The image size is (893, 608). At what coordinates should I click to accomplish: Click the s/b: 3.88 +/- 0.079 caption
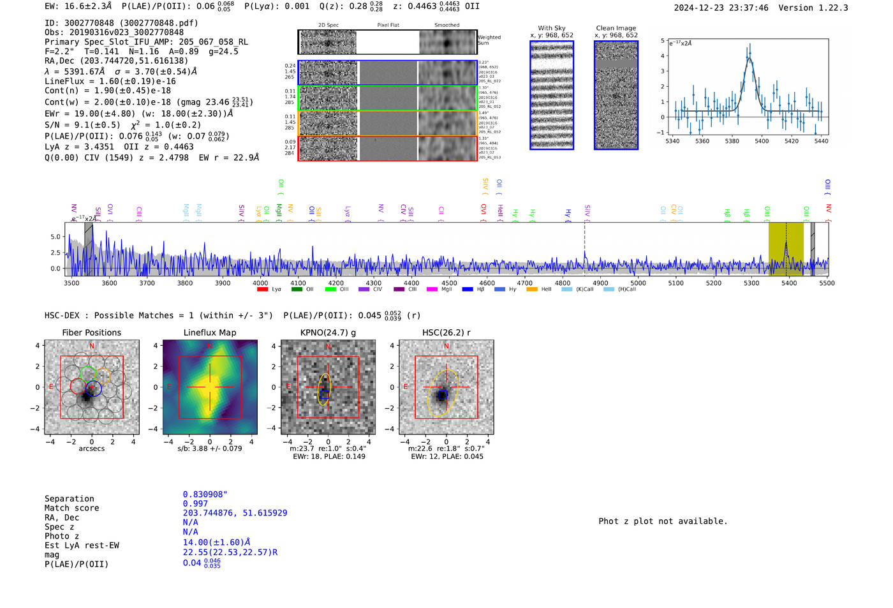pos(210,449)
